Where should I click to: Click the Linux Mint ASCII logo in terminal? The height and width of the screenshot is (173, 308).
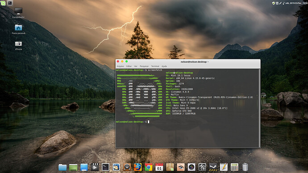(139, 96)
